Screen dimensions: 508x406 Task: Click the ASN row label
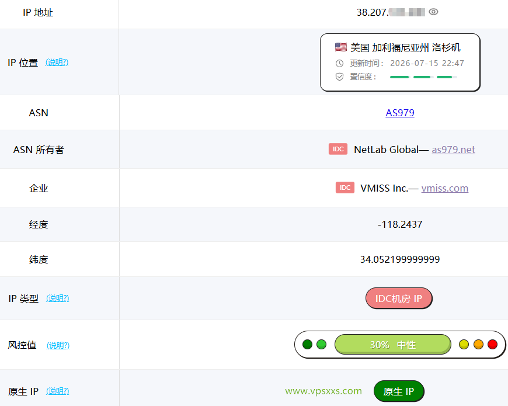click(39, 113)
